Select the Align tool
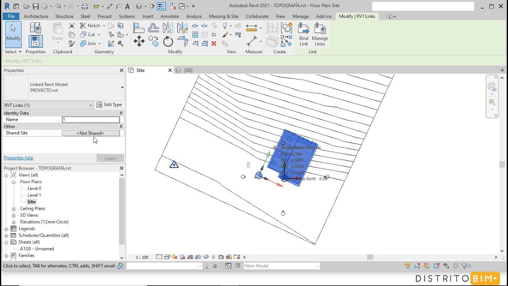This screenshot has height=286, width=508. pyautogui.click(x=139, y=28)
